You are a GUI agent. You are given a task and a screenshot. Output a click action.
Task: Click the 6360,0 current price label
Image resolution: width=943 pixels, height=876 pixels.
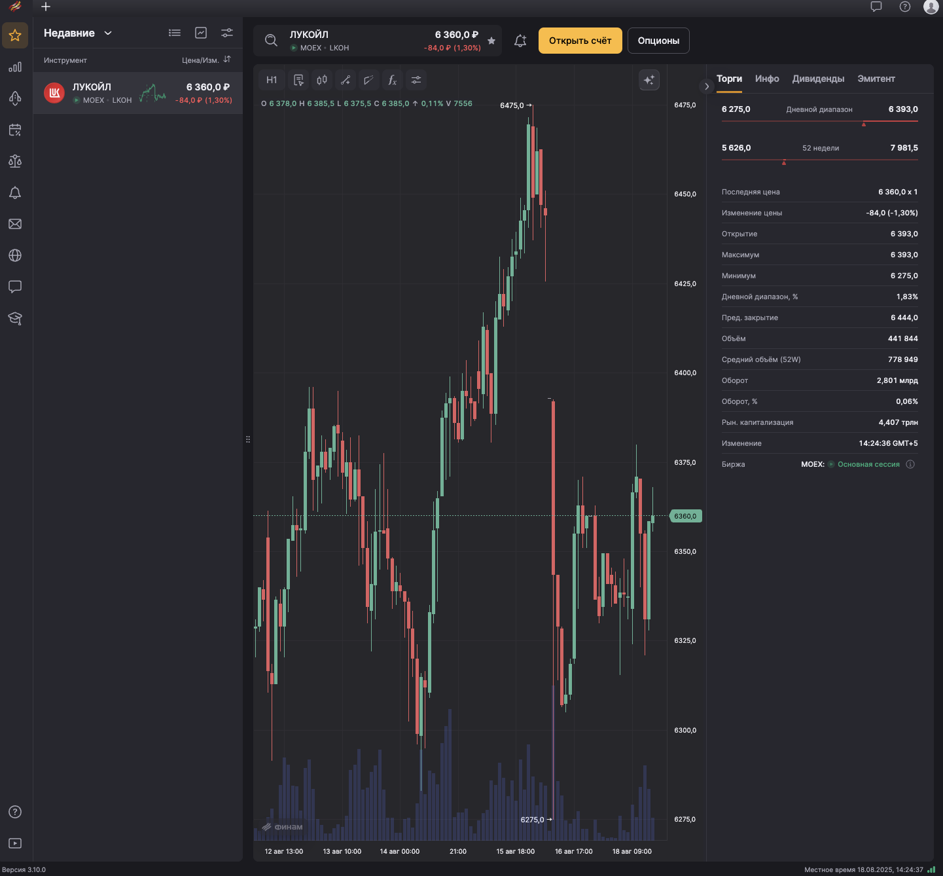pos(686,516)
